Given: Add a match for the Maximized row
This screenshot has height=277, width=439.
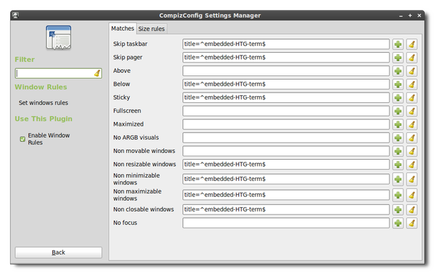Looking at the screenshot, I should [x=398, y=125].
